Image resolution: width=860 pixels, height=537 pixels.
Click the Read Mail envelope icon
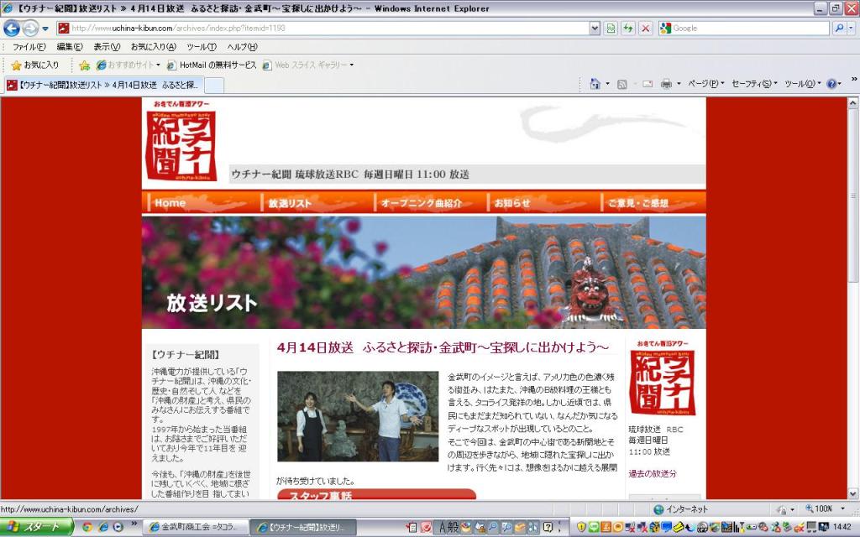pos(648,84)
